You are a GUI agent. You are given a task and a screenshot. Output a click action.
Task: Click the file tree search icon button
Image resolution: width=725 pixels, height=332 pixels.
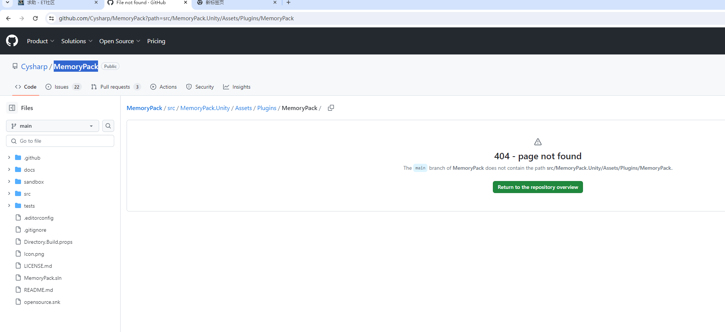[108, 126]
